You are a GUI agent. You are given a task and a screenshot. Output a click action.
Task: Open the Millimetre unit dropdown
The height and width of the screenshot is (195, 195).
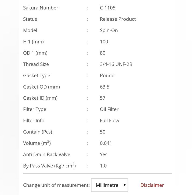[x=109, y=185]
